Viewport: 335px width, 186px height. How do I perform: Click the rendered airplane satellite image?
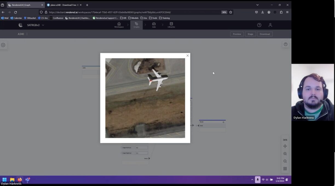tap(145, 98)
